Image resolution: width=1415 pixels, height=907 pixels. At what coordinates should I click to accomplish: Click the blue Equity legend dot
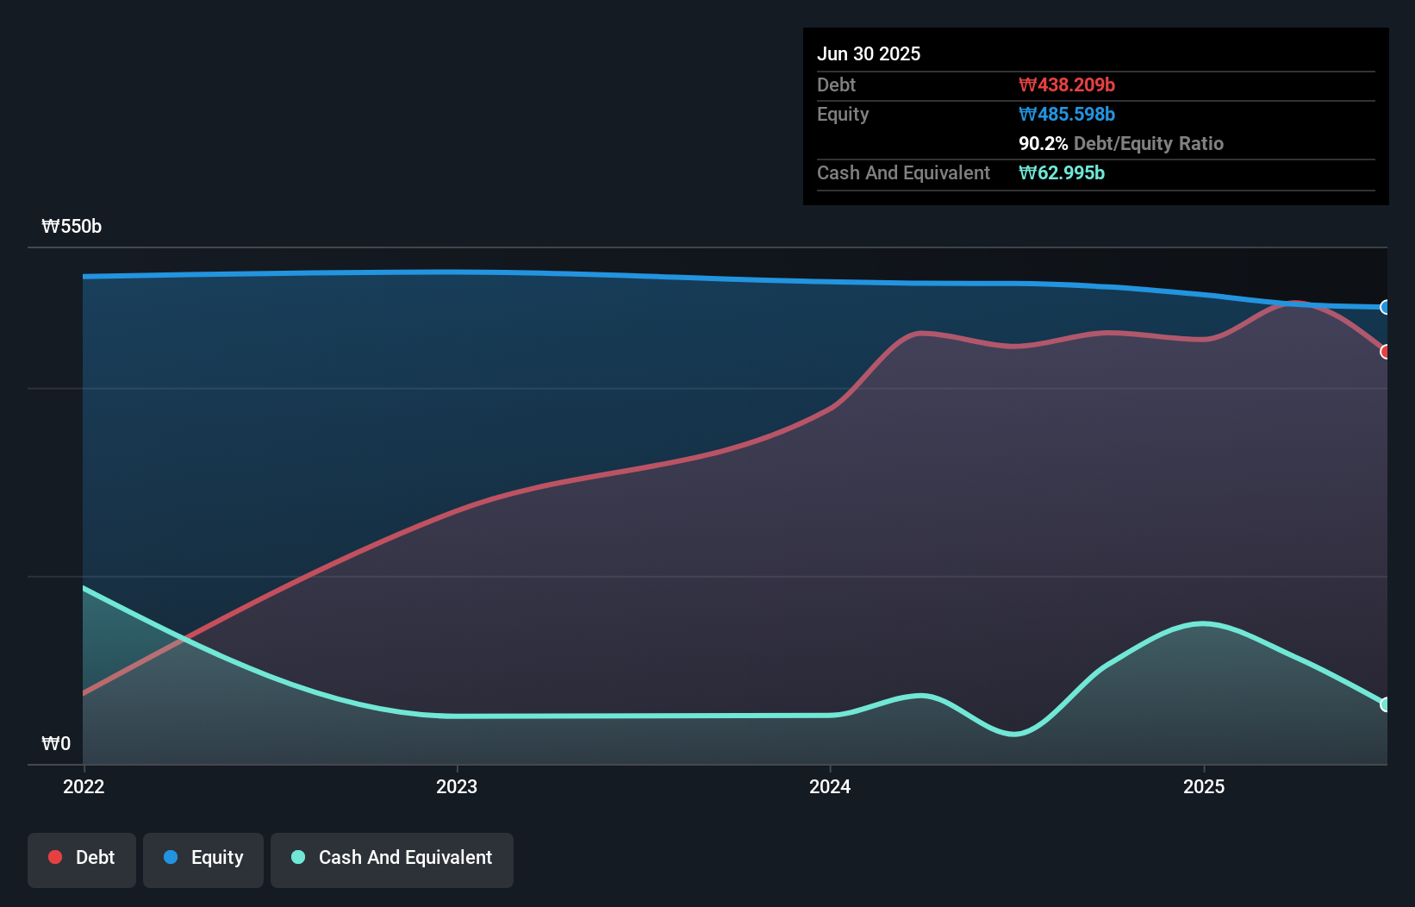pyautogui.click(x=171, y=857)
